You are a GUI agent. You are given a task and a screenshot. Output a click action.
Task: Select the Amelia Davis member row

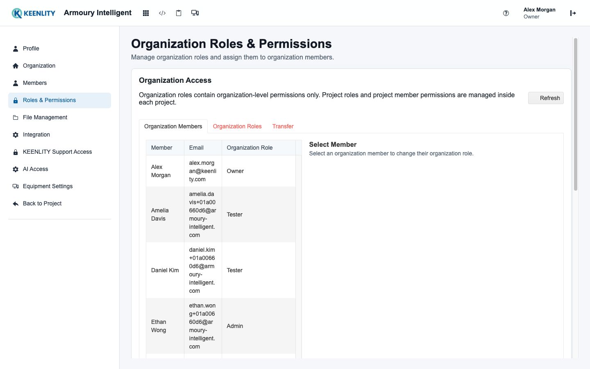(x=221, y=214)
